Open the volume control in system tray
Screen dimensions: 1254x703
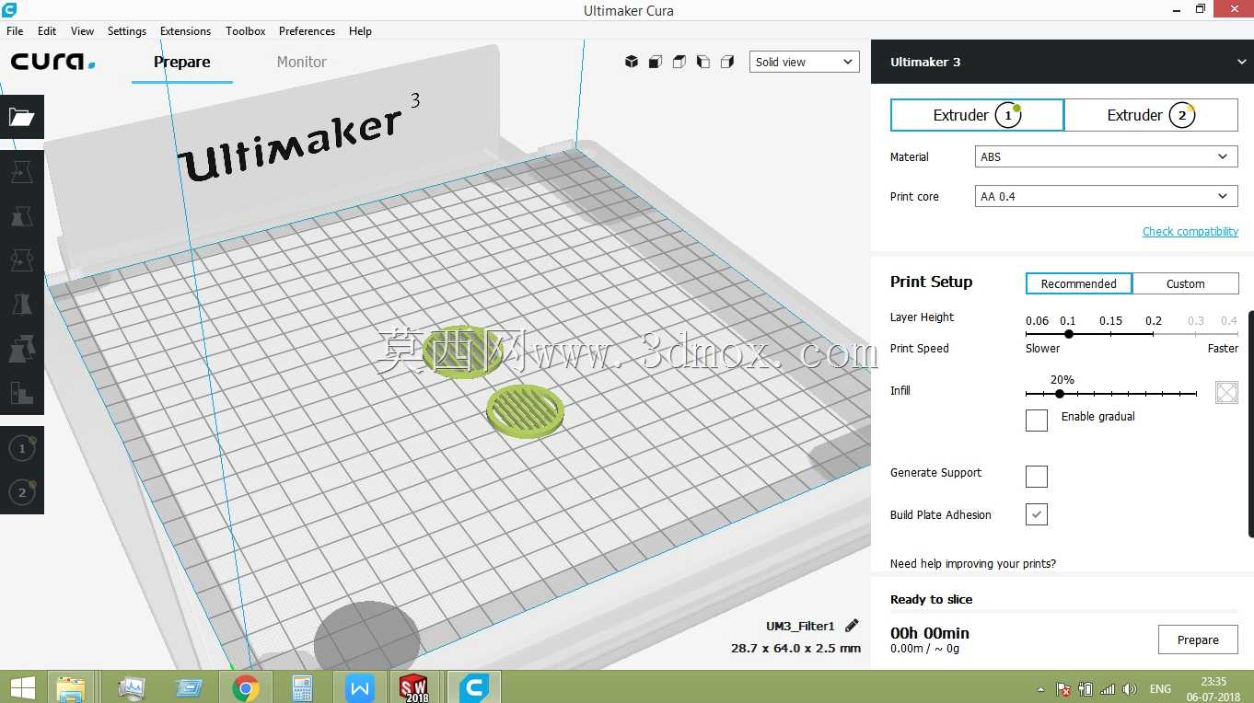[1130, 689]
